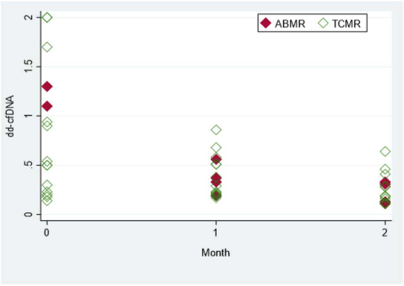Select the TCMR legend text label
This screenshot has height=286, width=404.
[x=346, y=24]
